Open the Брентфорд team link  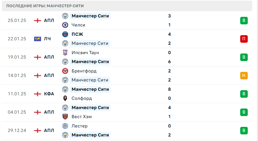click(84, 71)
